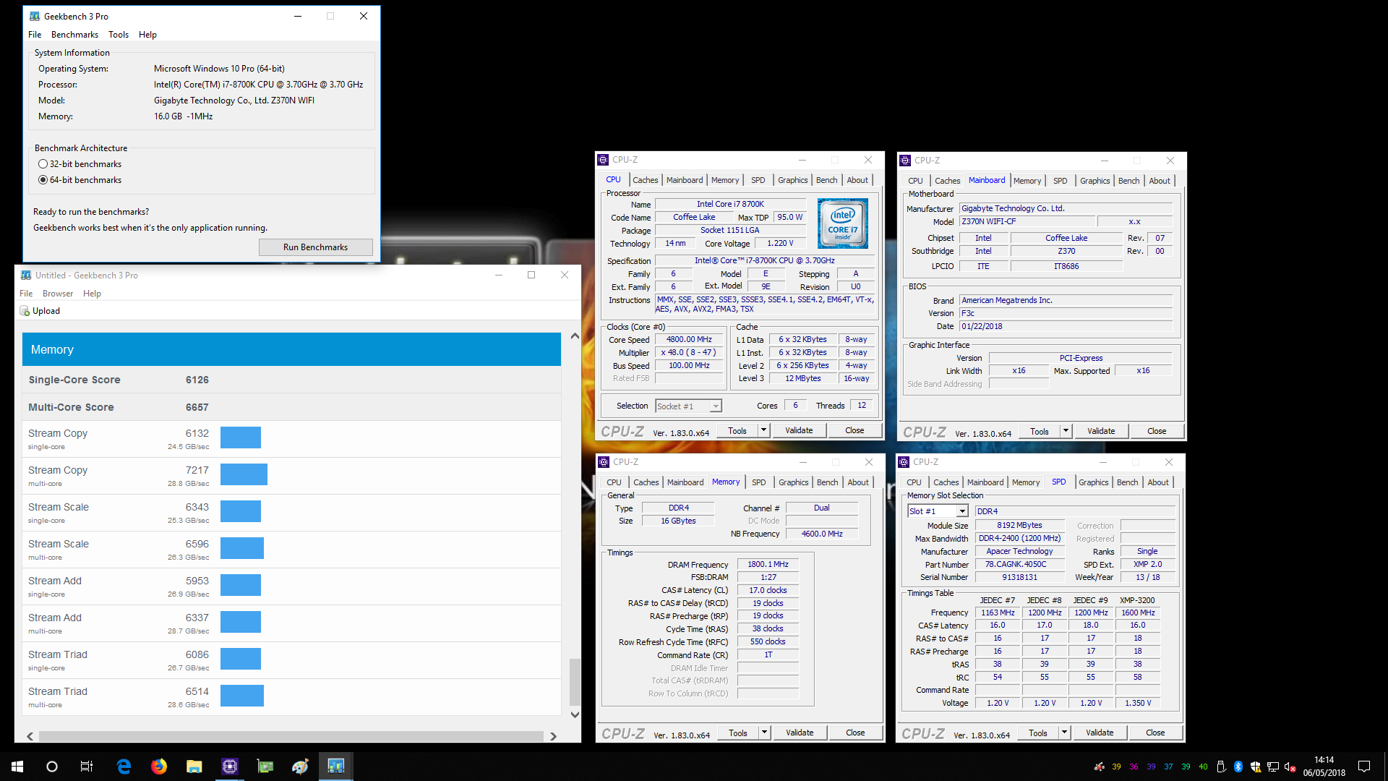Click Validate in the CPU-Z CPU window
The width and height of the screenshot is (1388, 781).
pos(799,430)
